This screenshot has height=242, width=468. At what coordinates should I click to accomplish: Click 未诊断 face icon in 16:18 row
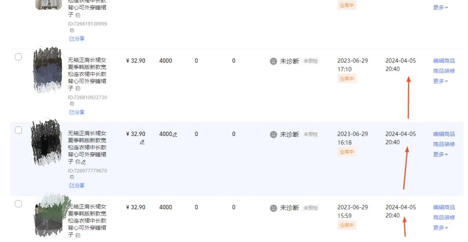(x=273, y=134)
